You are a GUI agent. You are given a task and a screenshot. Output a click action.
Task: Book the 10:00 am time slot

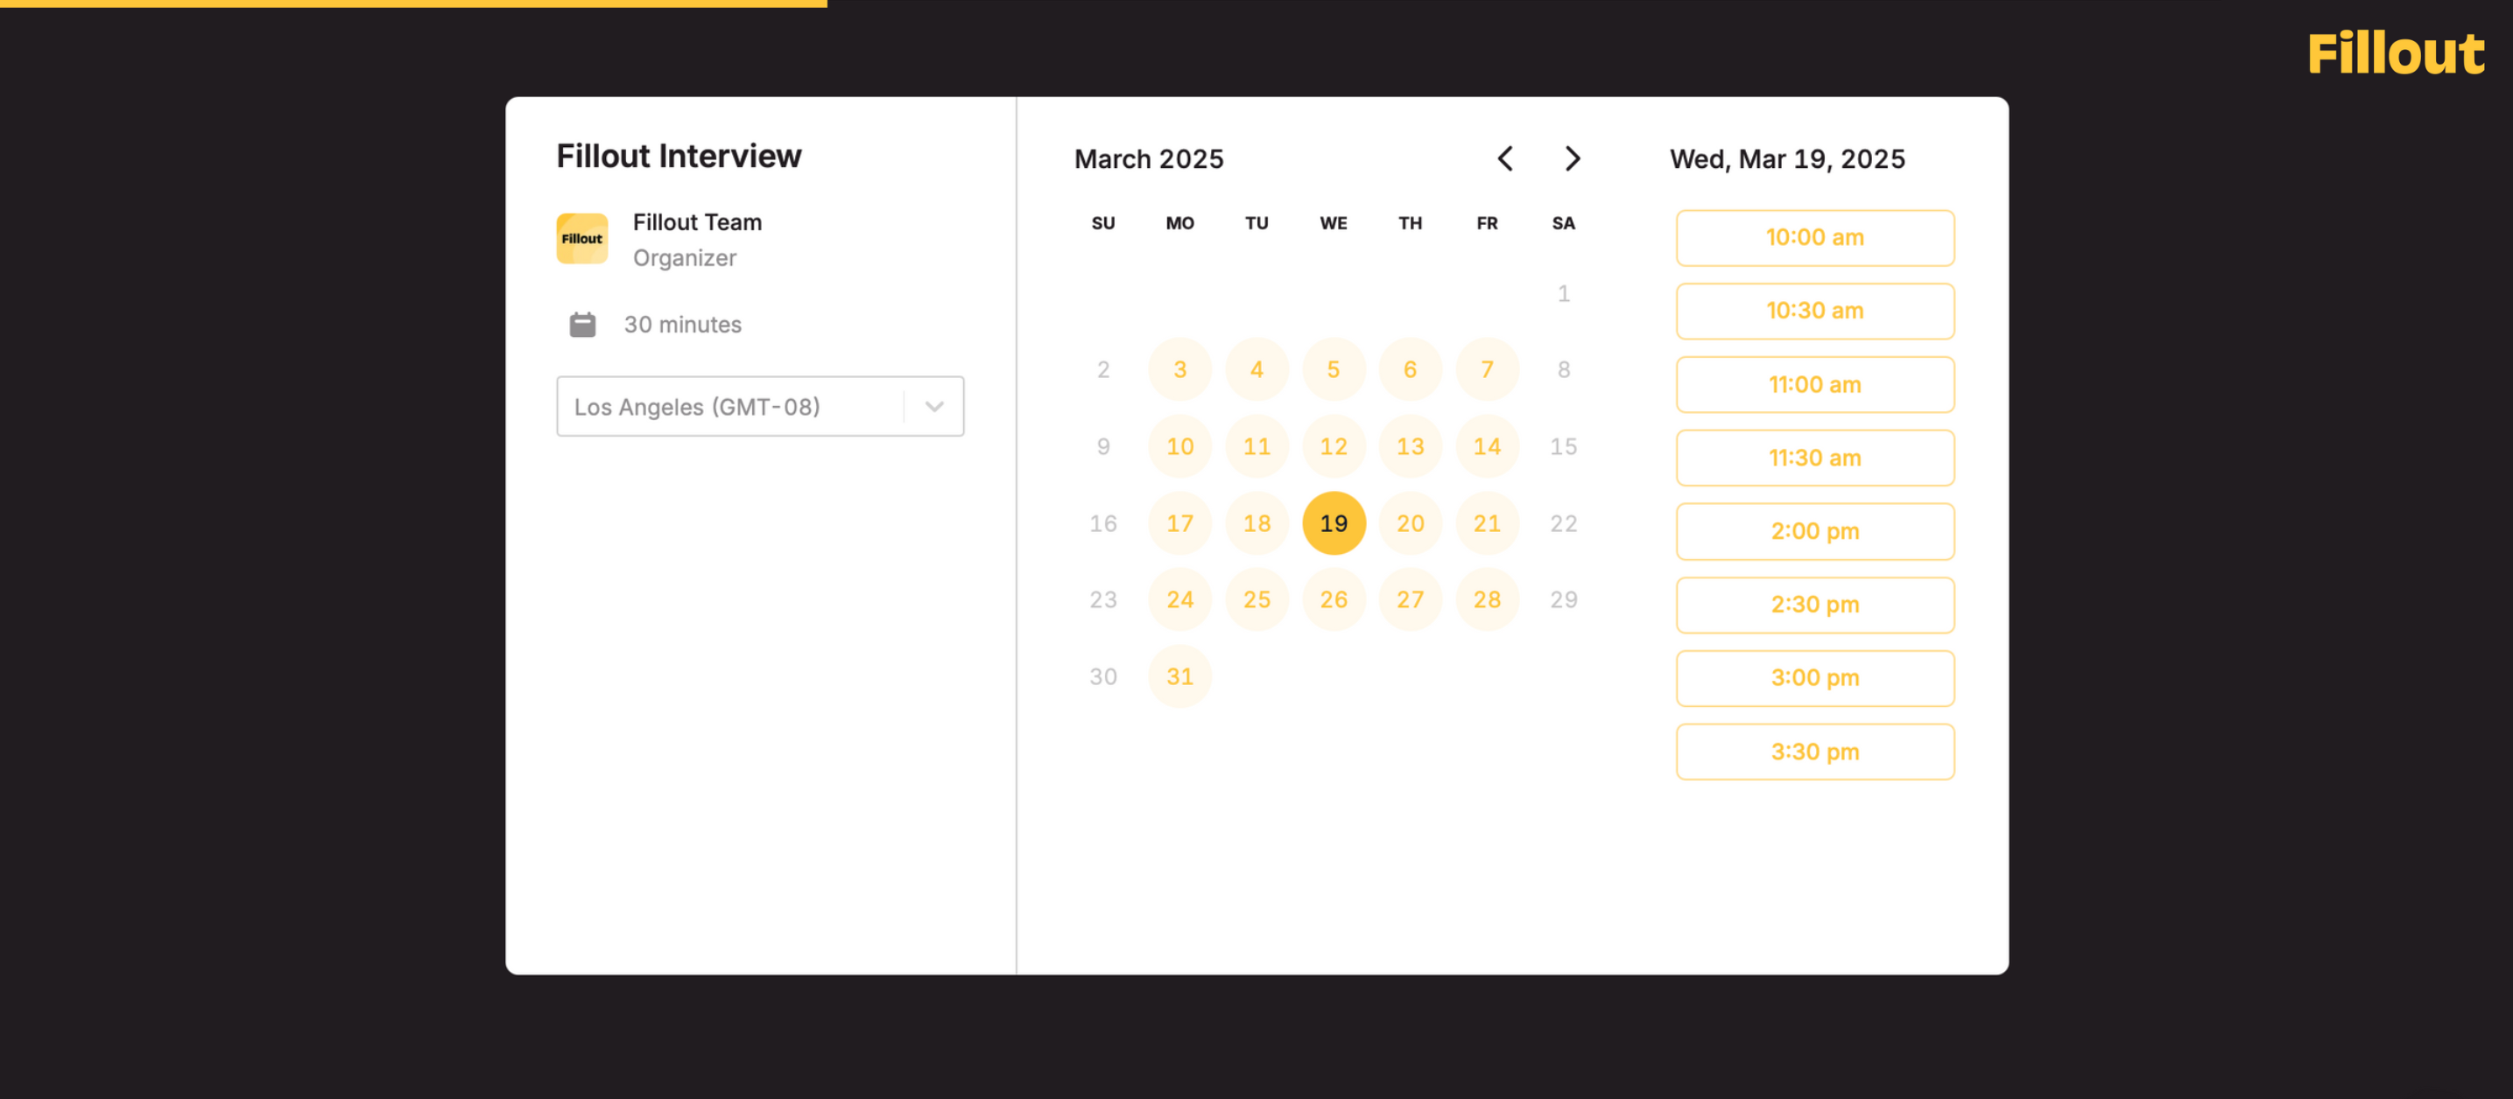[x=1814, y=238]
